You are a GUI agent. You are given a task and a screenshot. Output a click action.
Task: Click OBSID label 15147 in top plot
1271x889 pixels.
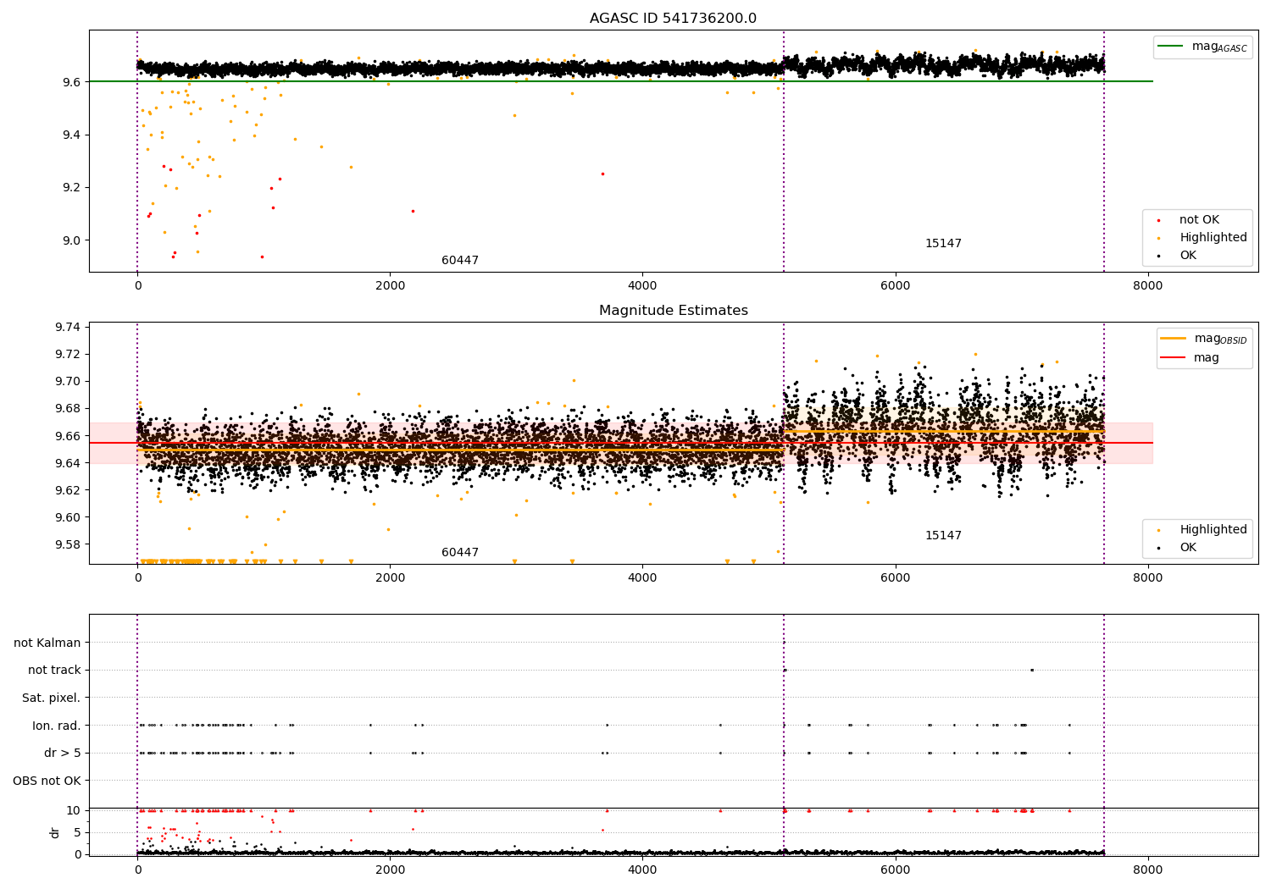pyautogui.click(x=943, y=244)
